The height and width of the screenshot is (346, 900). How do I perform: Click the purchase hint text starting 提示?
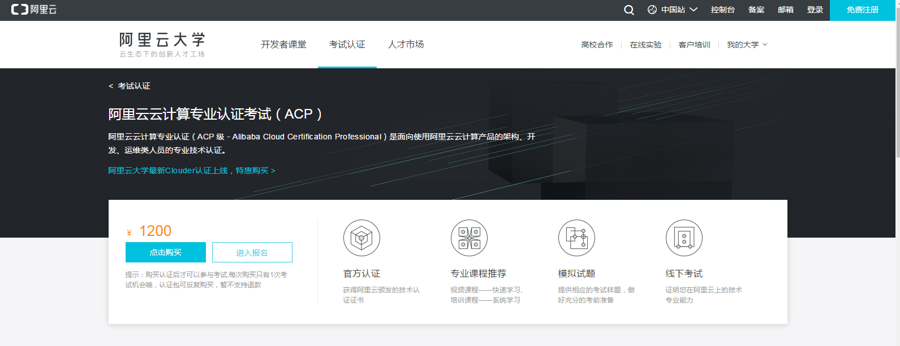pos(206,280)
